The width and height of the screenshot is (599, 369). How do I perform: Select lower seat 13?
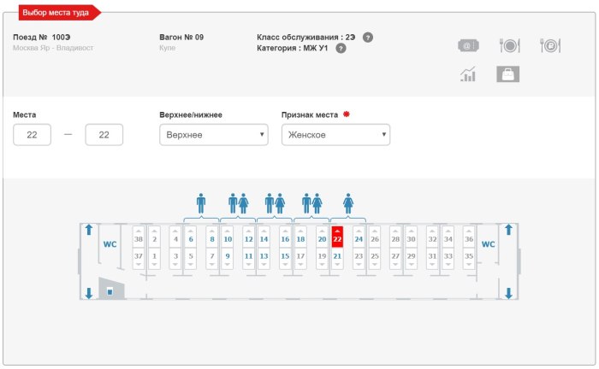[264, 259]
